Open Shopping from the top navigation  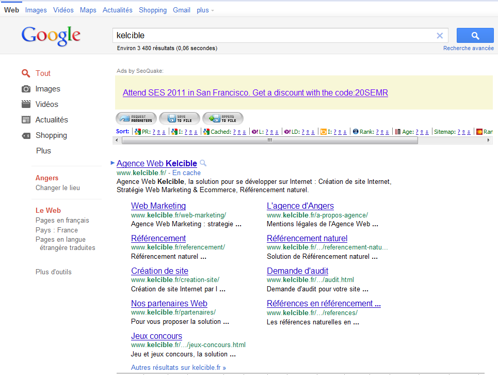(153, 10)
